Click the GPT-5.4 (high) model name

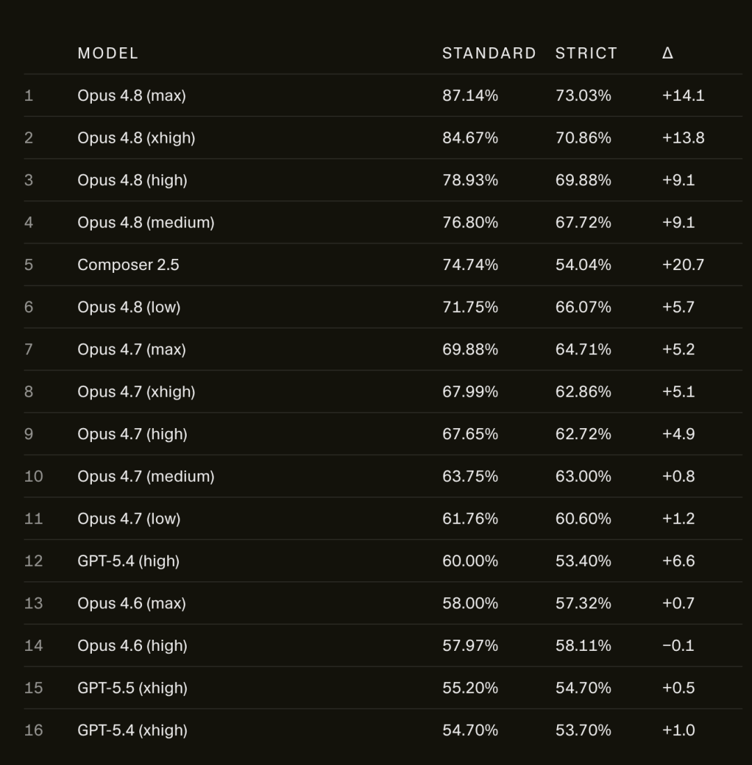128,561
